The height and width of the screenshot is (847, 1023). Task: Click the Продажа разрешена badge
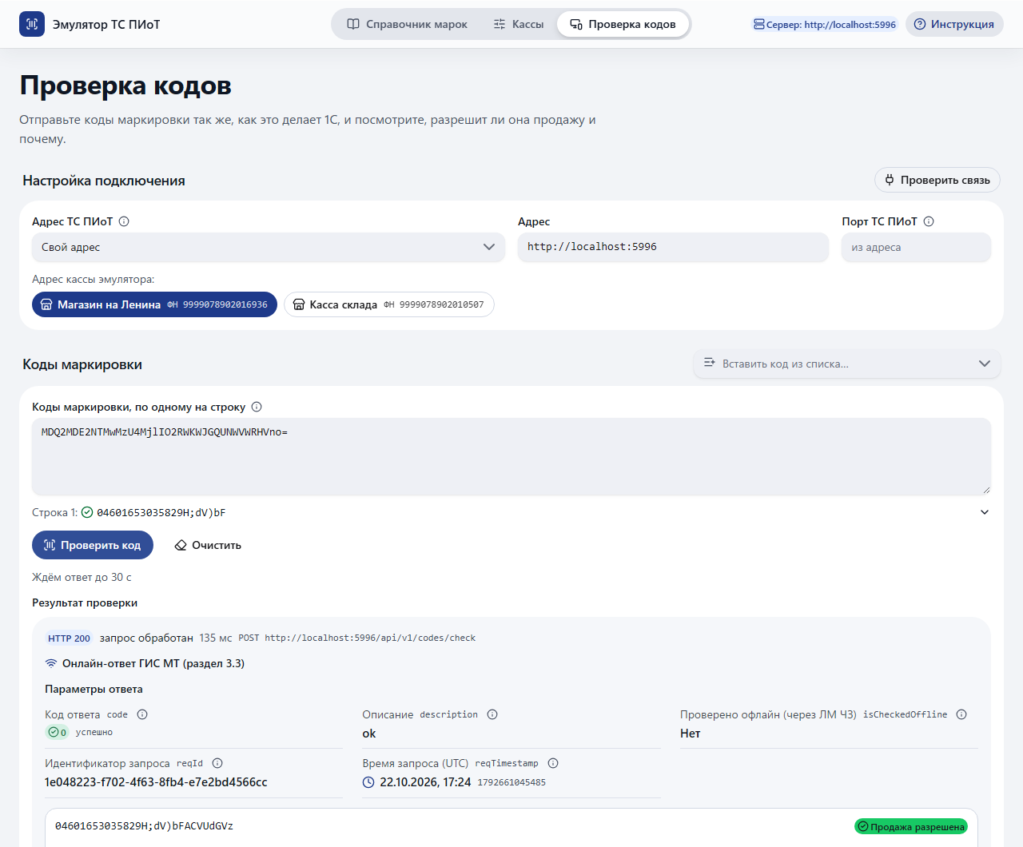point(911,826)
